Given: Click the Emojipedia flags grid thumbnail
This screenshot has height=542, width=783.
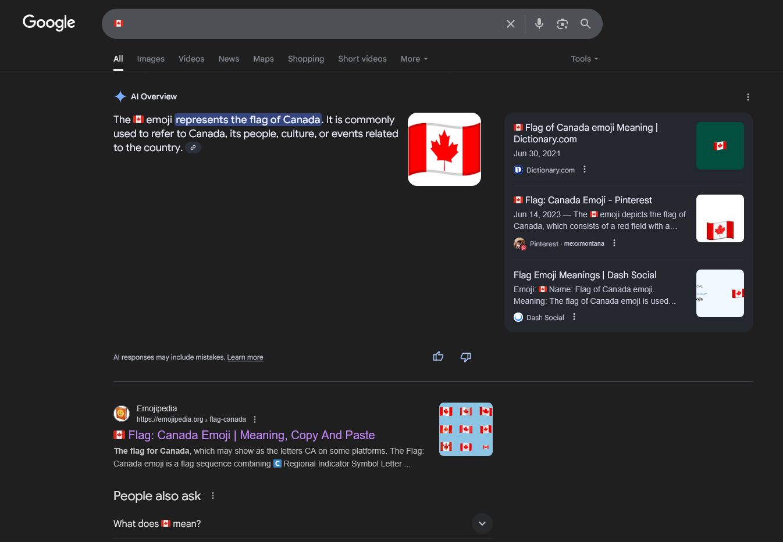Looking at the screenshot, I should click(x=466, y=429).
